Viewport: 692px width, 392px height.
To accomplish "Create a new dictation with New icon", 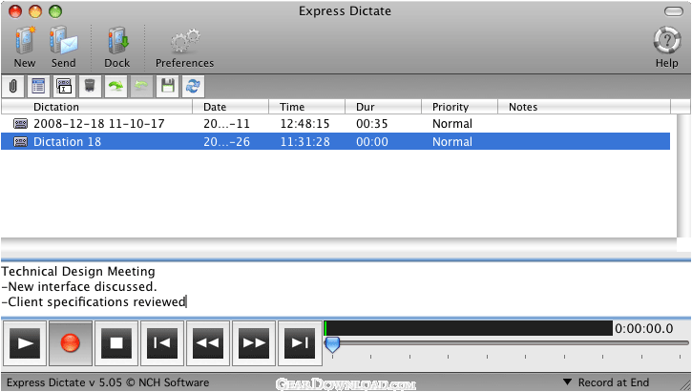I will [25, 47].
